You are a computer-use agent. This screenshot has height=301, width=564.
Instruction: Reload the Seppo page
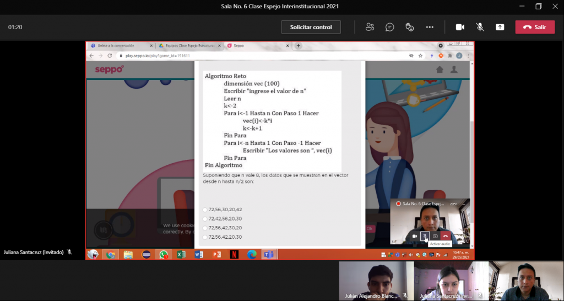(x=110, y=56)
